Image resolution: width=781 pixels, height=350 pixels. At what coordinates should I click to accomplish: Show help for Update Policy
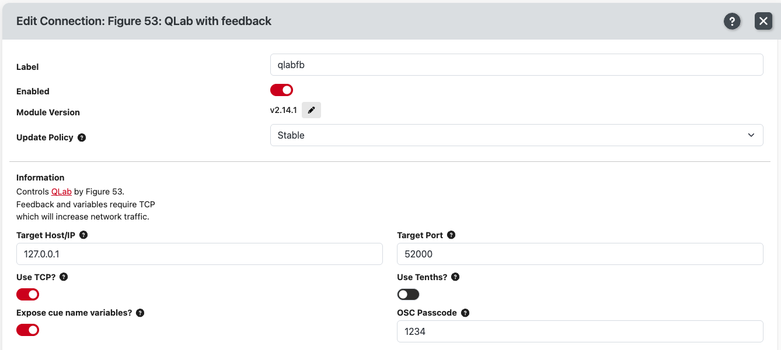[82, 137]
